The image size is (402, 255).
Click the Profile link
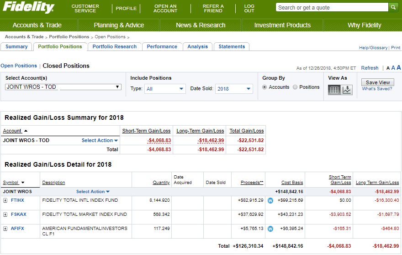(x=126, y=9)
